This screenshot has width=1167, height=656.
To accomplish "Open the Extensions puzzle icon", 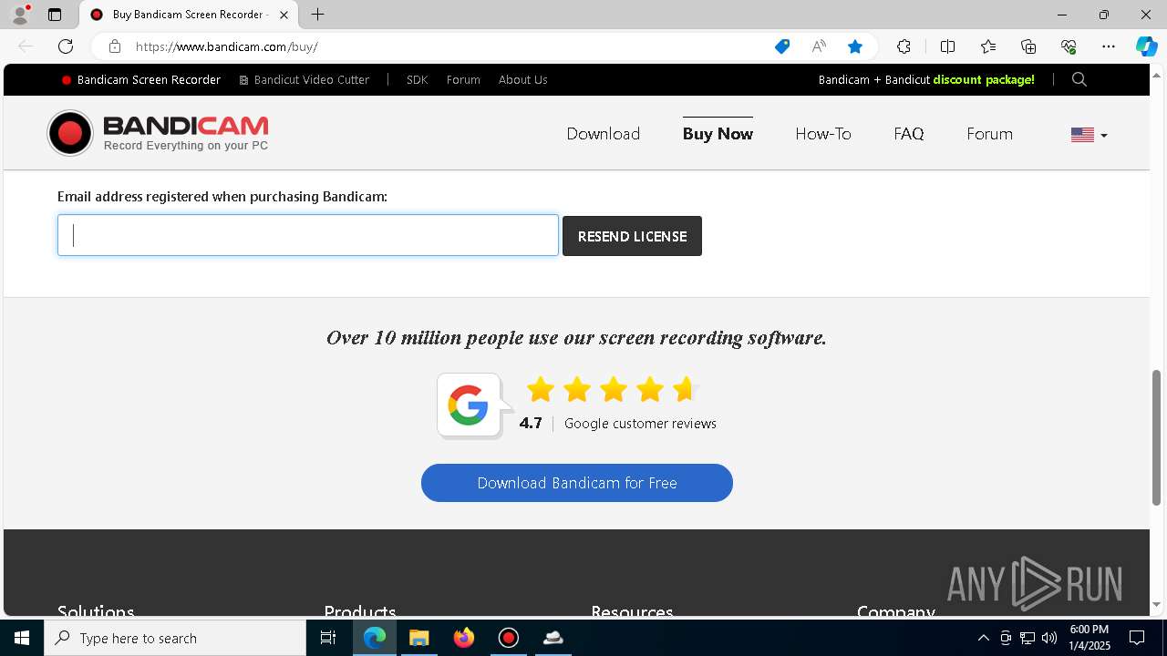I will [904, 46].
